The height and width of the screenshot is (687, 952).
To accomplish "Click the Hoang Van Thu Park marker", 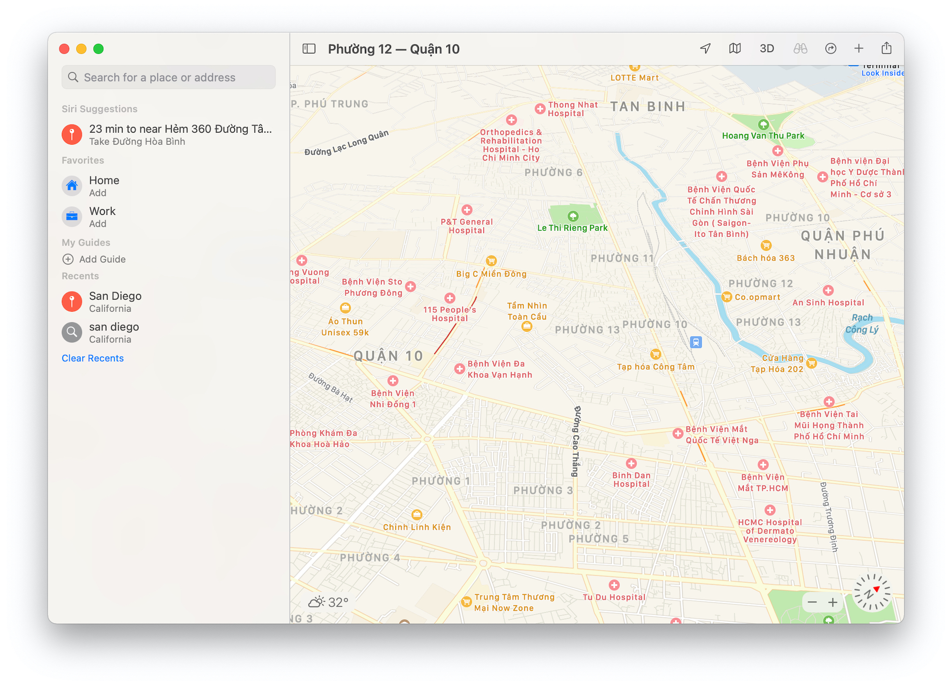I will 763,125.
